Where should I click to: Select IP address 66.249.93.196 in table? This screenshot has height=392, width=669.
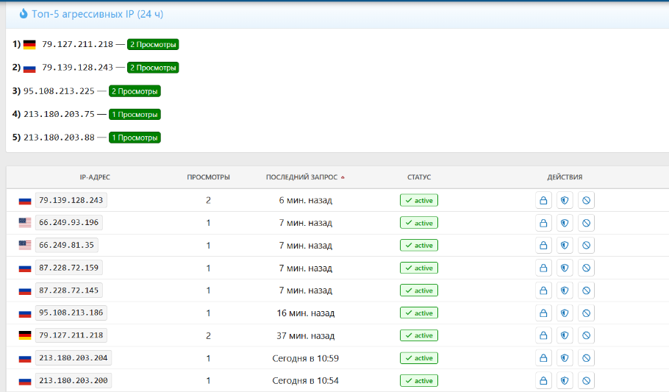(x=68, y=223)
